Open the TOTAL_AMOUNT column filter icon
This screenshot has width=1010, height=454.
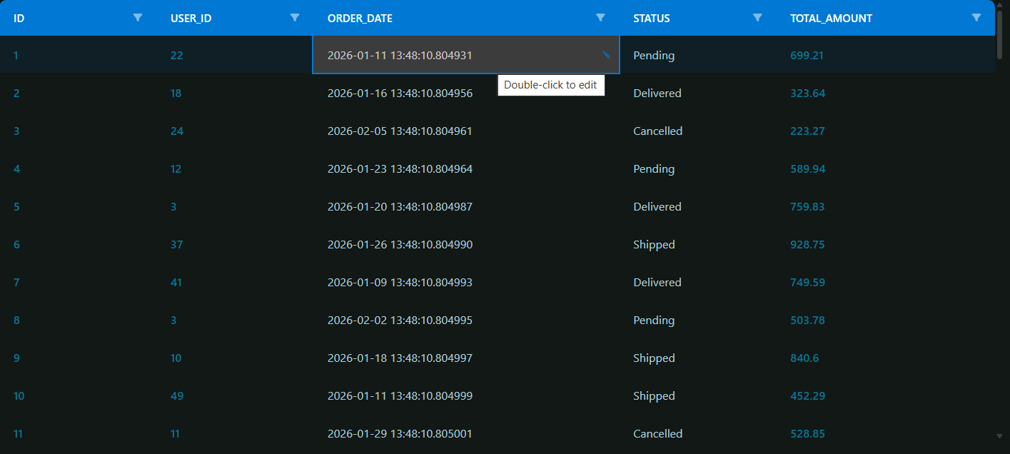click(977, 18)
